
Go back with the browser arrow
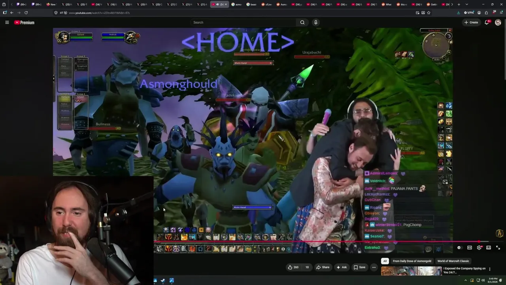click(12, 13)
